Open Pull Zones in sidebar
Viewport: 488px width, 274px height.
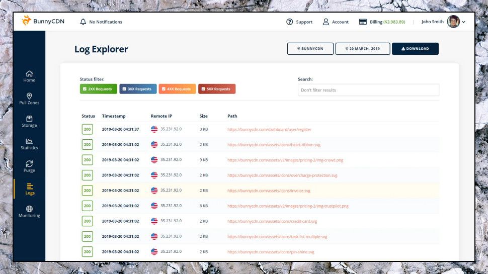pyautogui.click(x=29, y=99)
